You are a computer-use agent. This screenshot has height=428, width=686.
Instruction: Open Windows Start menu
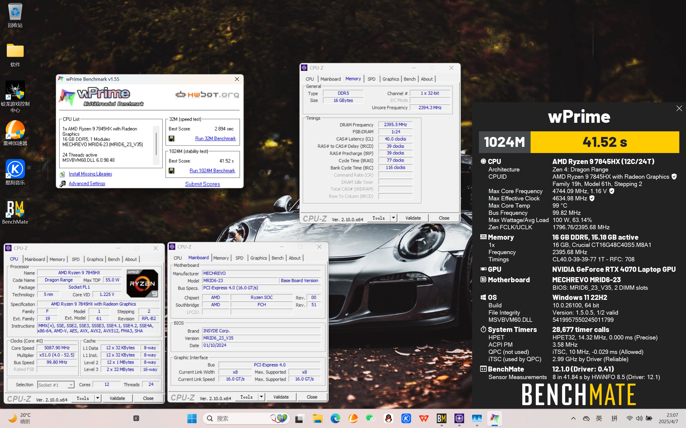tap(192, 418)
